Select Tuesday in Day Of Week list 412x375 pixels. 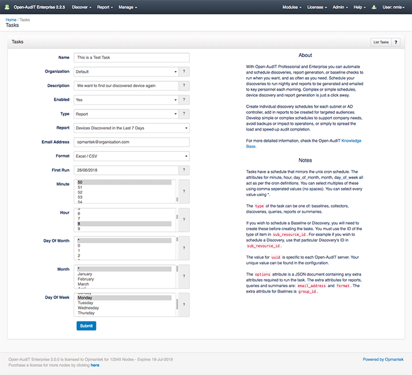124,303
